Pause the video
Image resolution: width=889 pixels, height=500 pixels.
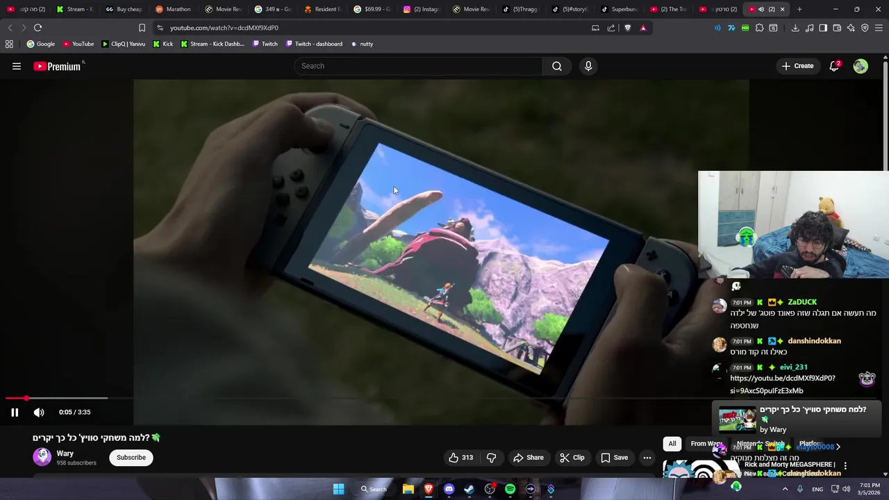click(15, 412)
